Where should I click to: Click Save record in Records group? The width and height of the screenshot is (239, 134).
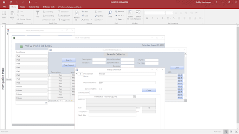click(x=85, y=16)
